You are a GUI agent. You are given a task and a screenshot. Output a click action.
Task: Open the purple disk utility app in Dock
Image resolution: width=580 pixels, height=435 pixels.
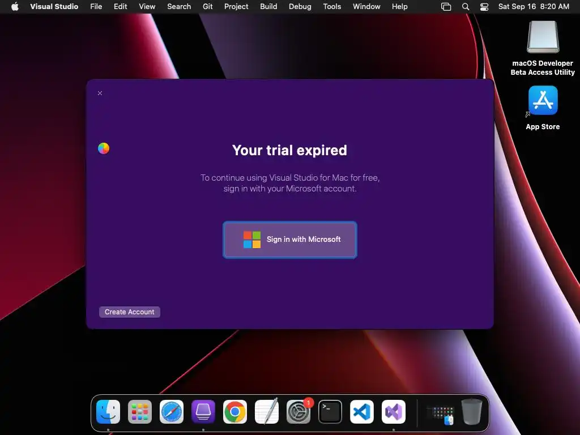pos(203,412)
